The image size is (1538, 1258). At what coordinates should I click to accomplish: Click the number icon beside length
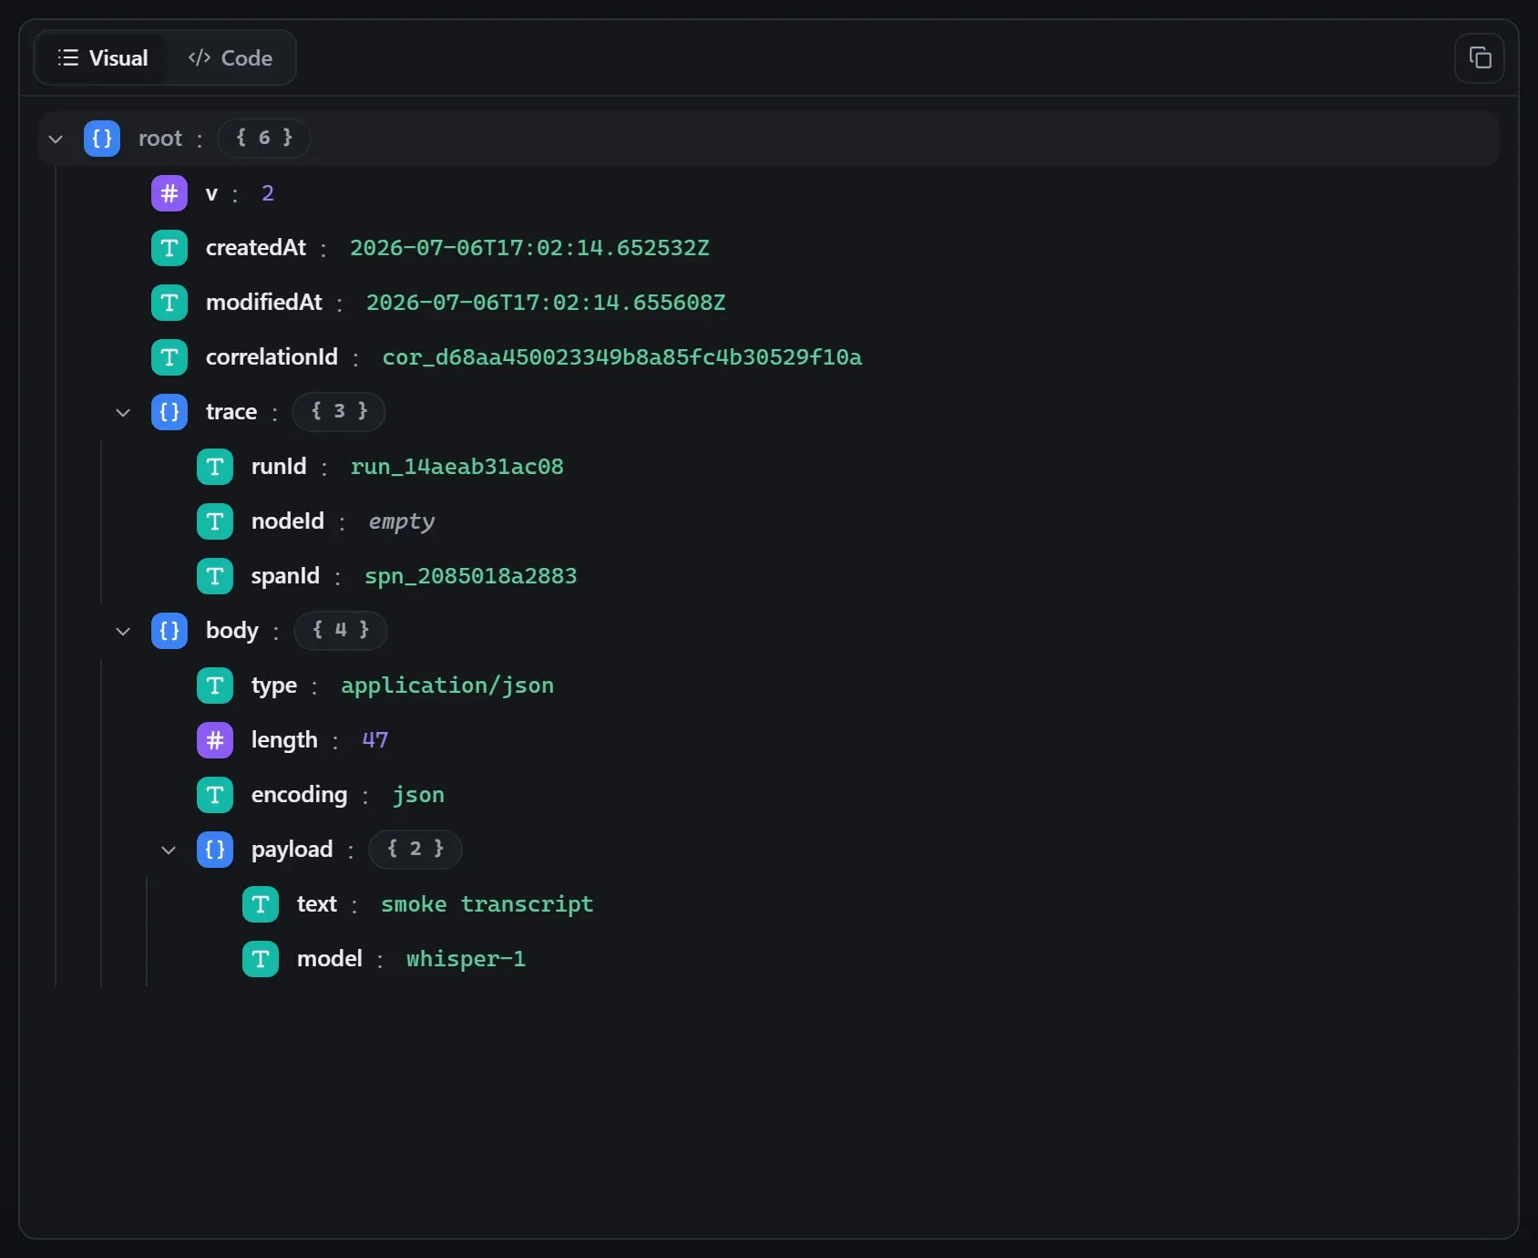[x=215, y=740]
